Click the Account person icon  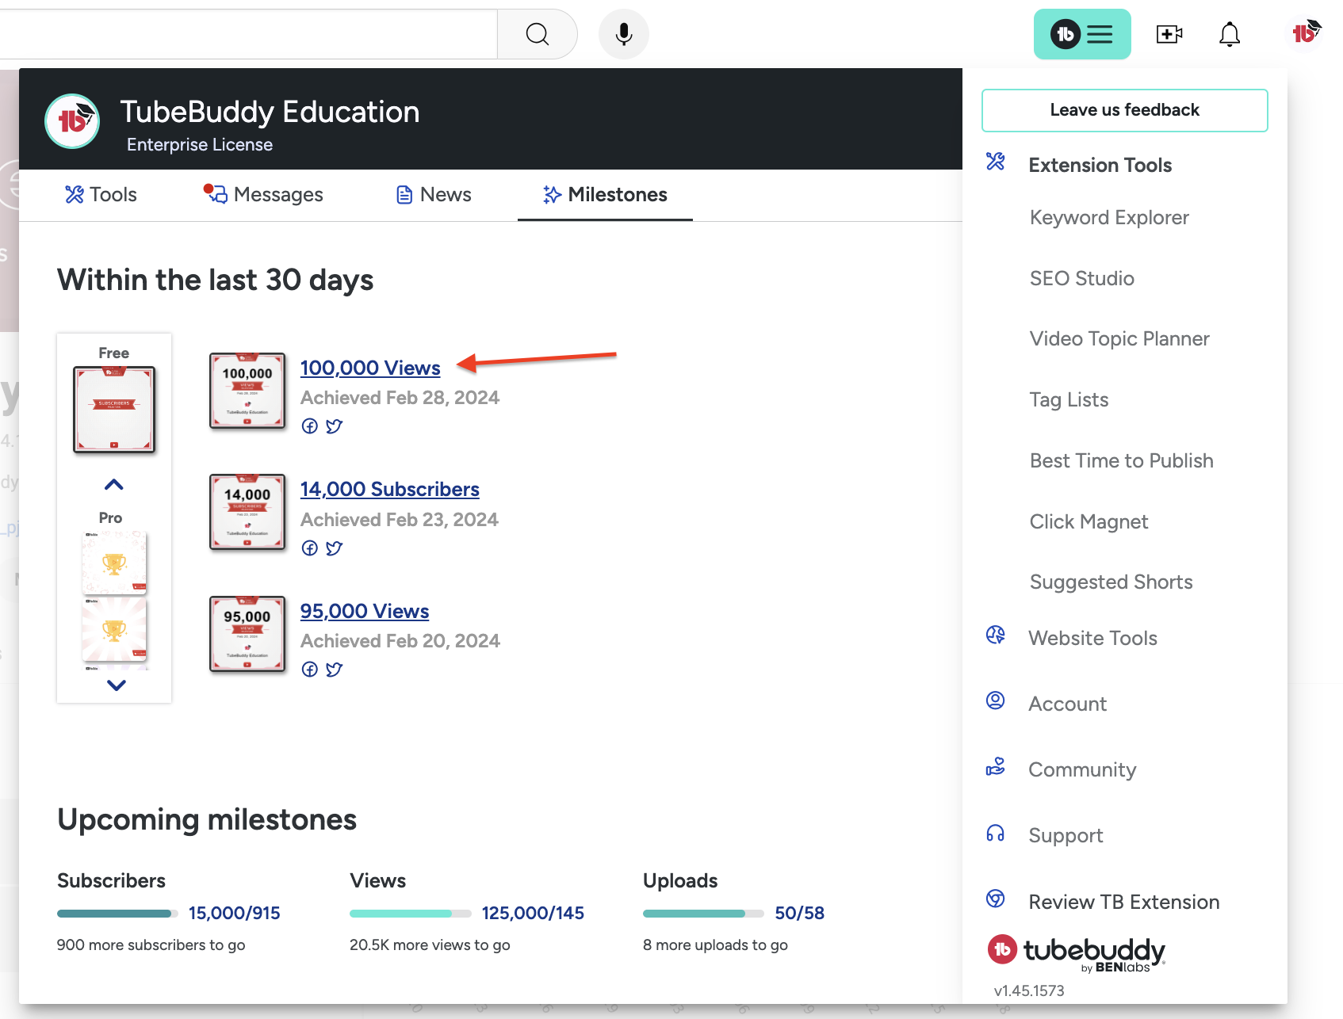point(995,700)
